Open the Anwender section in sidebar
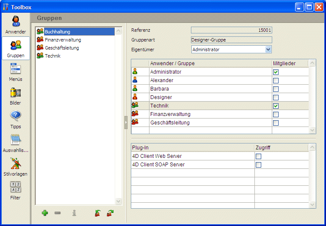 click(x=16, y=25)
